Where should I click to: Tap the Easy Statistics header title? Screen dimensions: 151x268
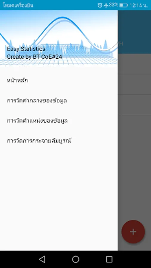pyautogui.click(x=26, y=49)
